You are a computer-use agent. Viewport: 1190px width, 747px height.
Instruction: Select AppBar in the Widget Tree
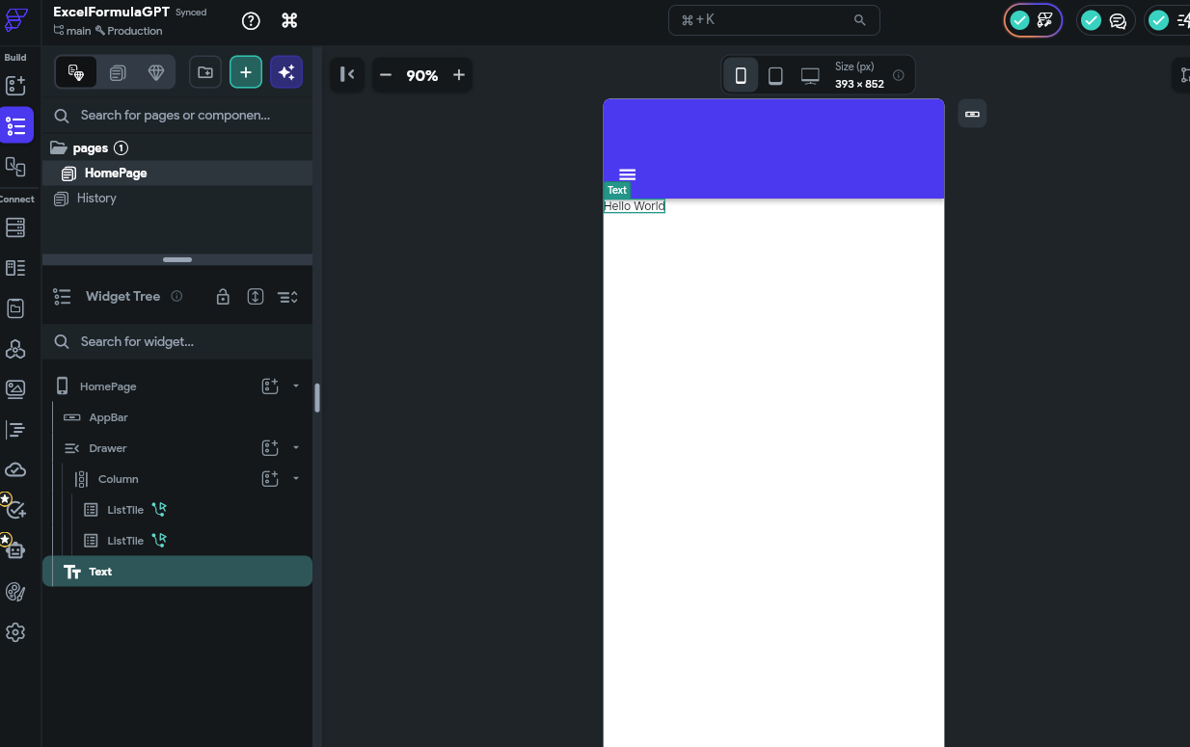(109, 417)
